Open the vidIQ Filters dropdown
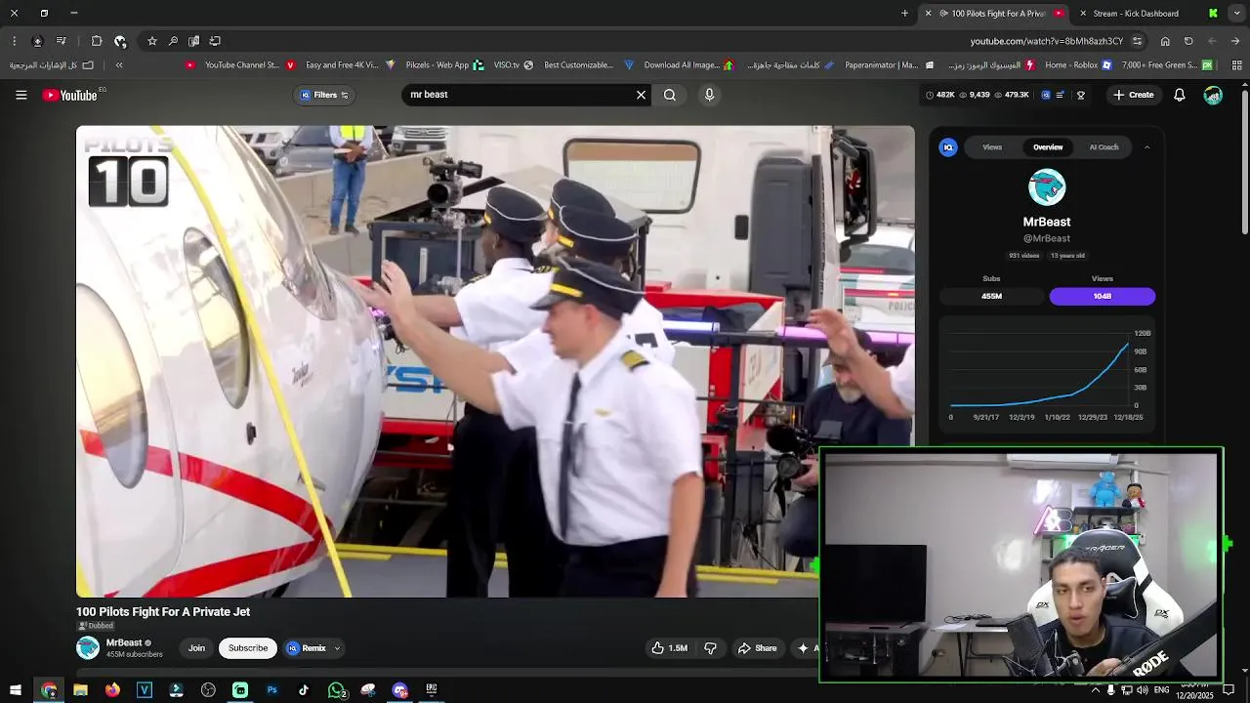Image resolution: width=1250 pixels, height=703 pixels. (x=324, y=95)
